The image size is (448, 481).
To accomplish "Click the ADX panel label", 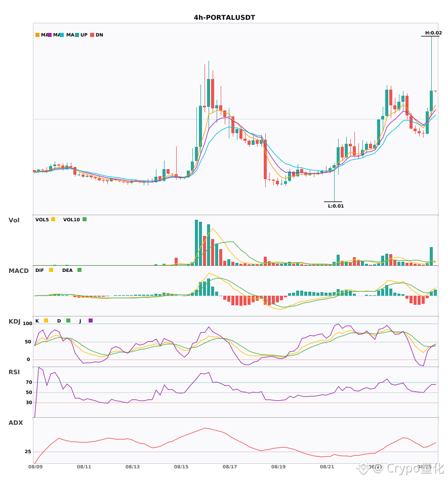I will [x=16, y=423].
